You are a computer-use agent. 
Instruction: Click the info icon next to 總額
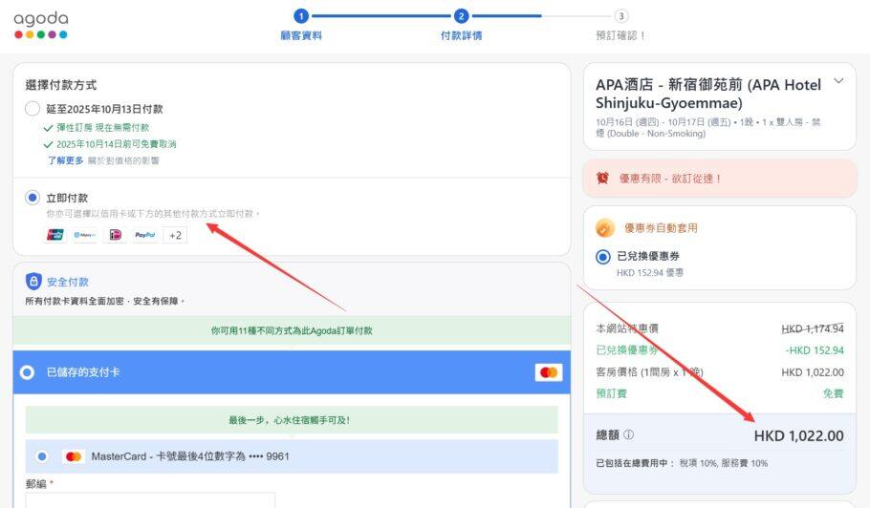click(629, 434)
